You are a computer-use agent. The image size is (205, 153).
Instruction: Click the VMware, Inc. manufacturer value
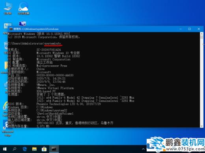(x=46, y=85)
